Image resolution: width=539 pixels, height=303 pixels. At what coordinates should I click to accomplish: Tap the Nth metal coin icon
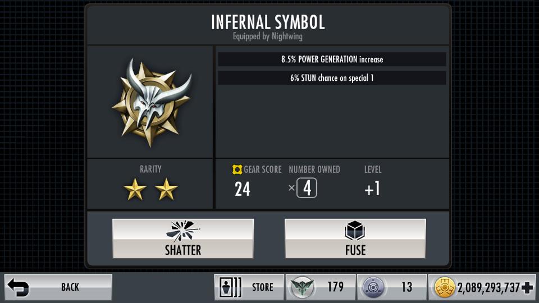[x=373, y=287]
